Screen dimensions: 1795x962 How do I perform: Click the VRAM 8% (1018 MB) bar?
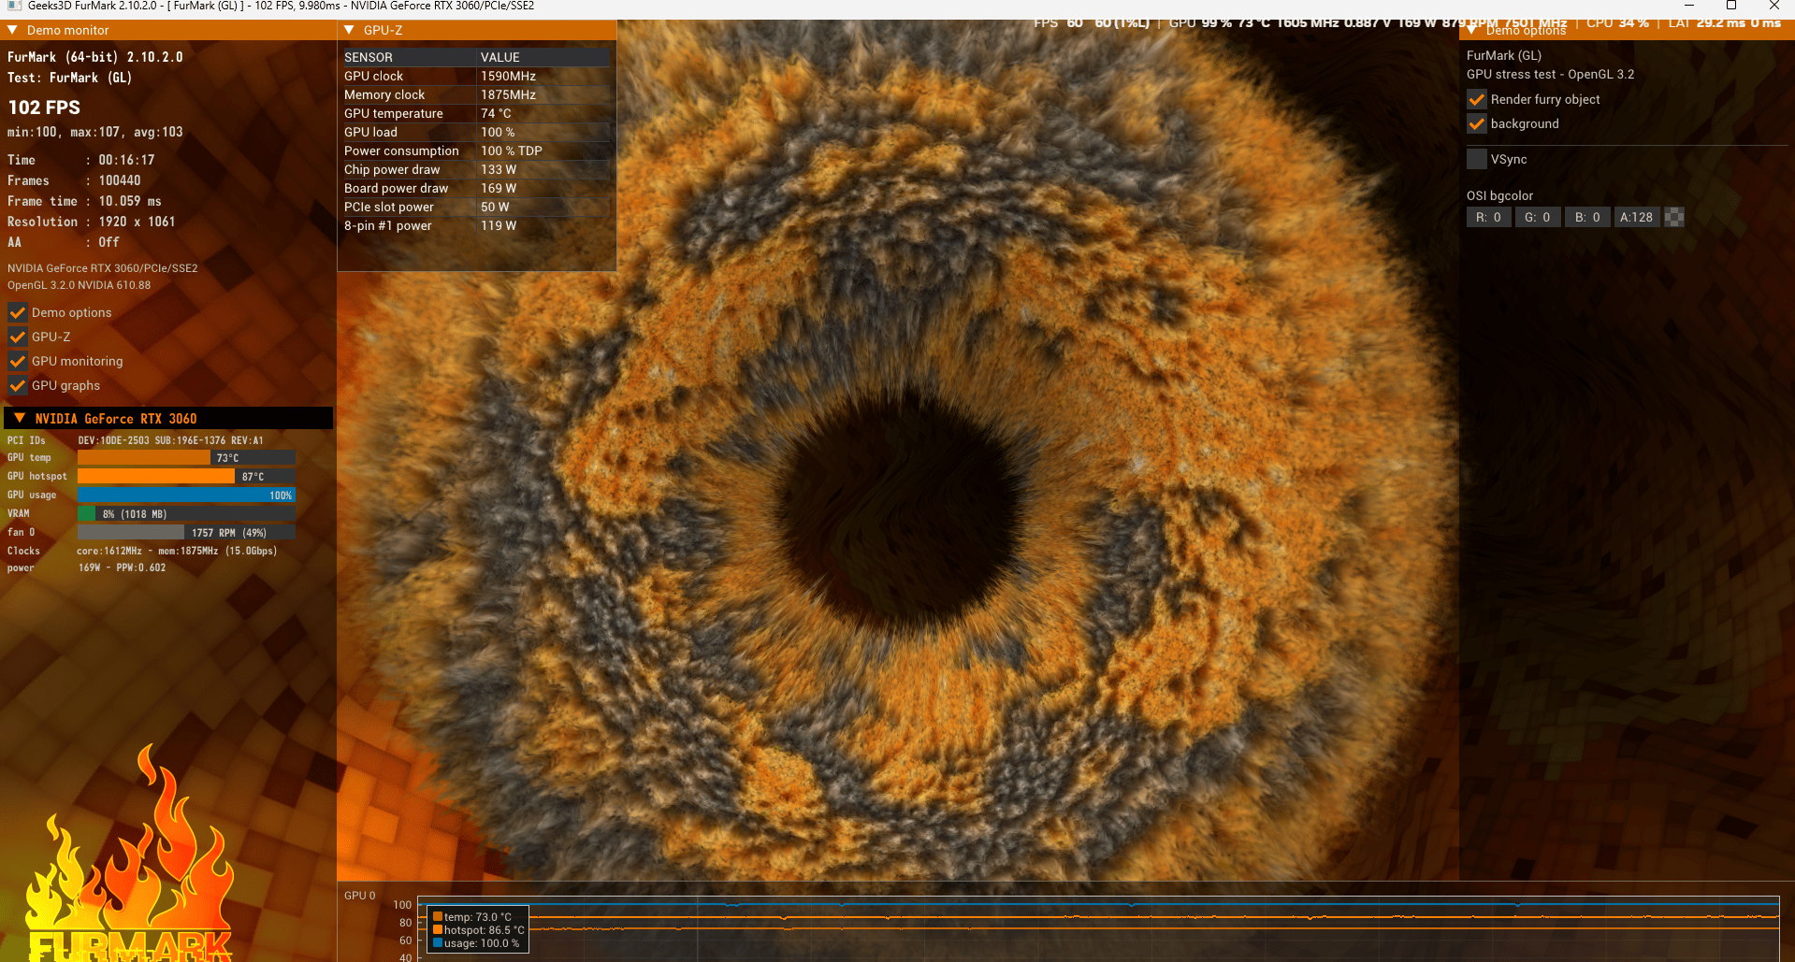coord(186,513)
